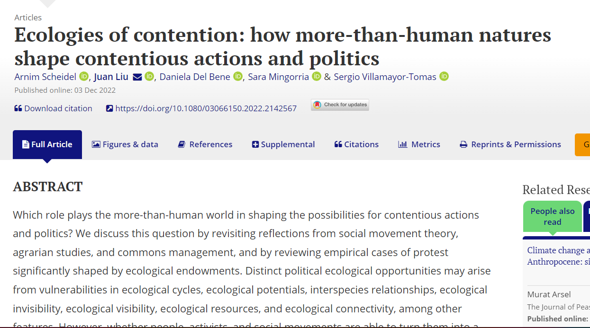Click Arnim Scheidel's ORCID icon
Screen dimensions: 590x328
84,76
